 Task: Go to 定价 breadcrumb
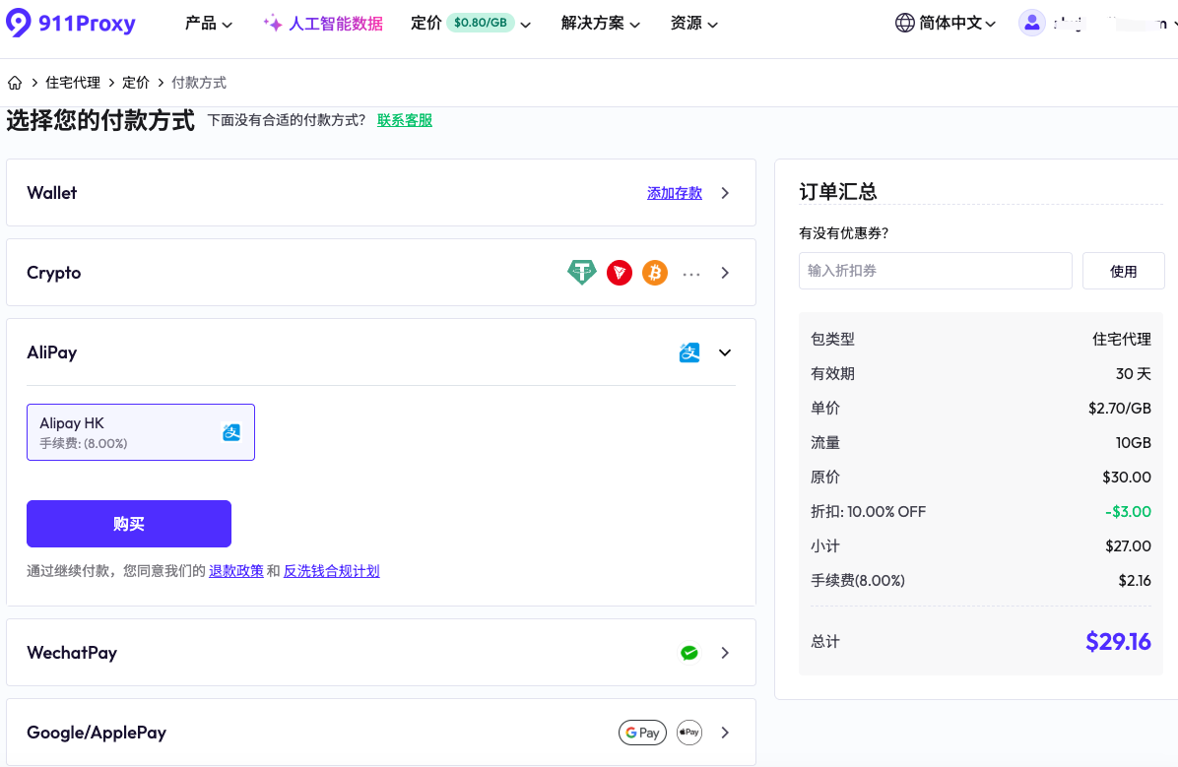136,83
